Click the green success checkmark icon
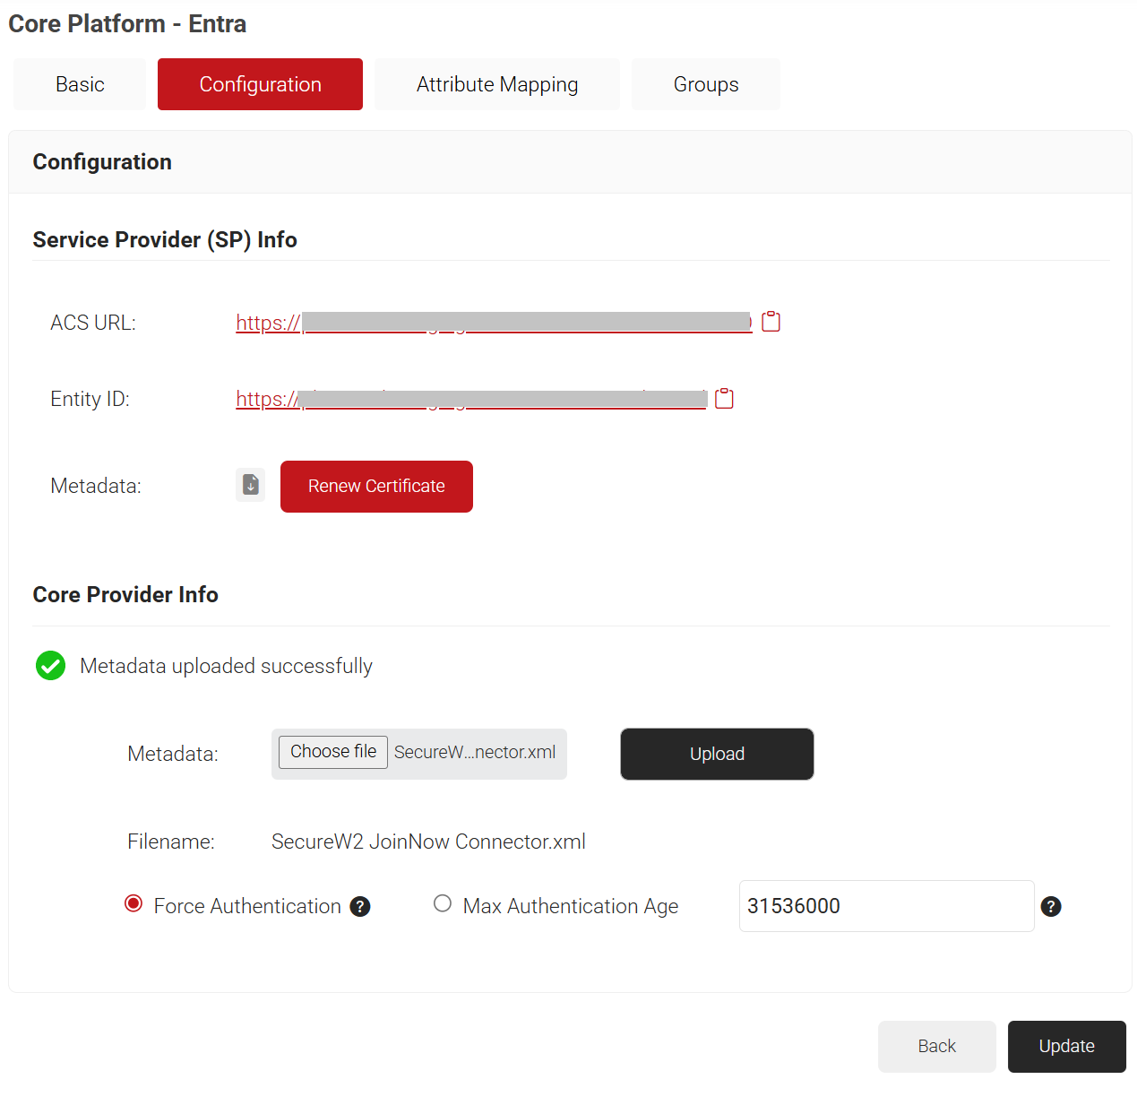 point(50,666)
